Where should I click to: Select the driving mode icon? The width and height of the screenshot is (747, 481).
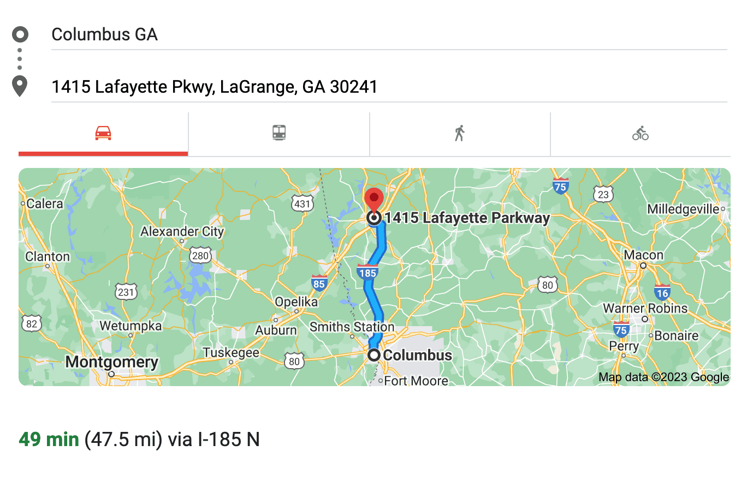(x=103, y=133)
